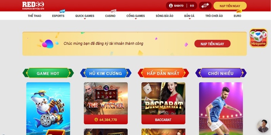Open The Witcher game thumbnail

[x=106, y=99]
